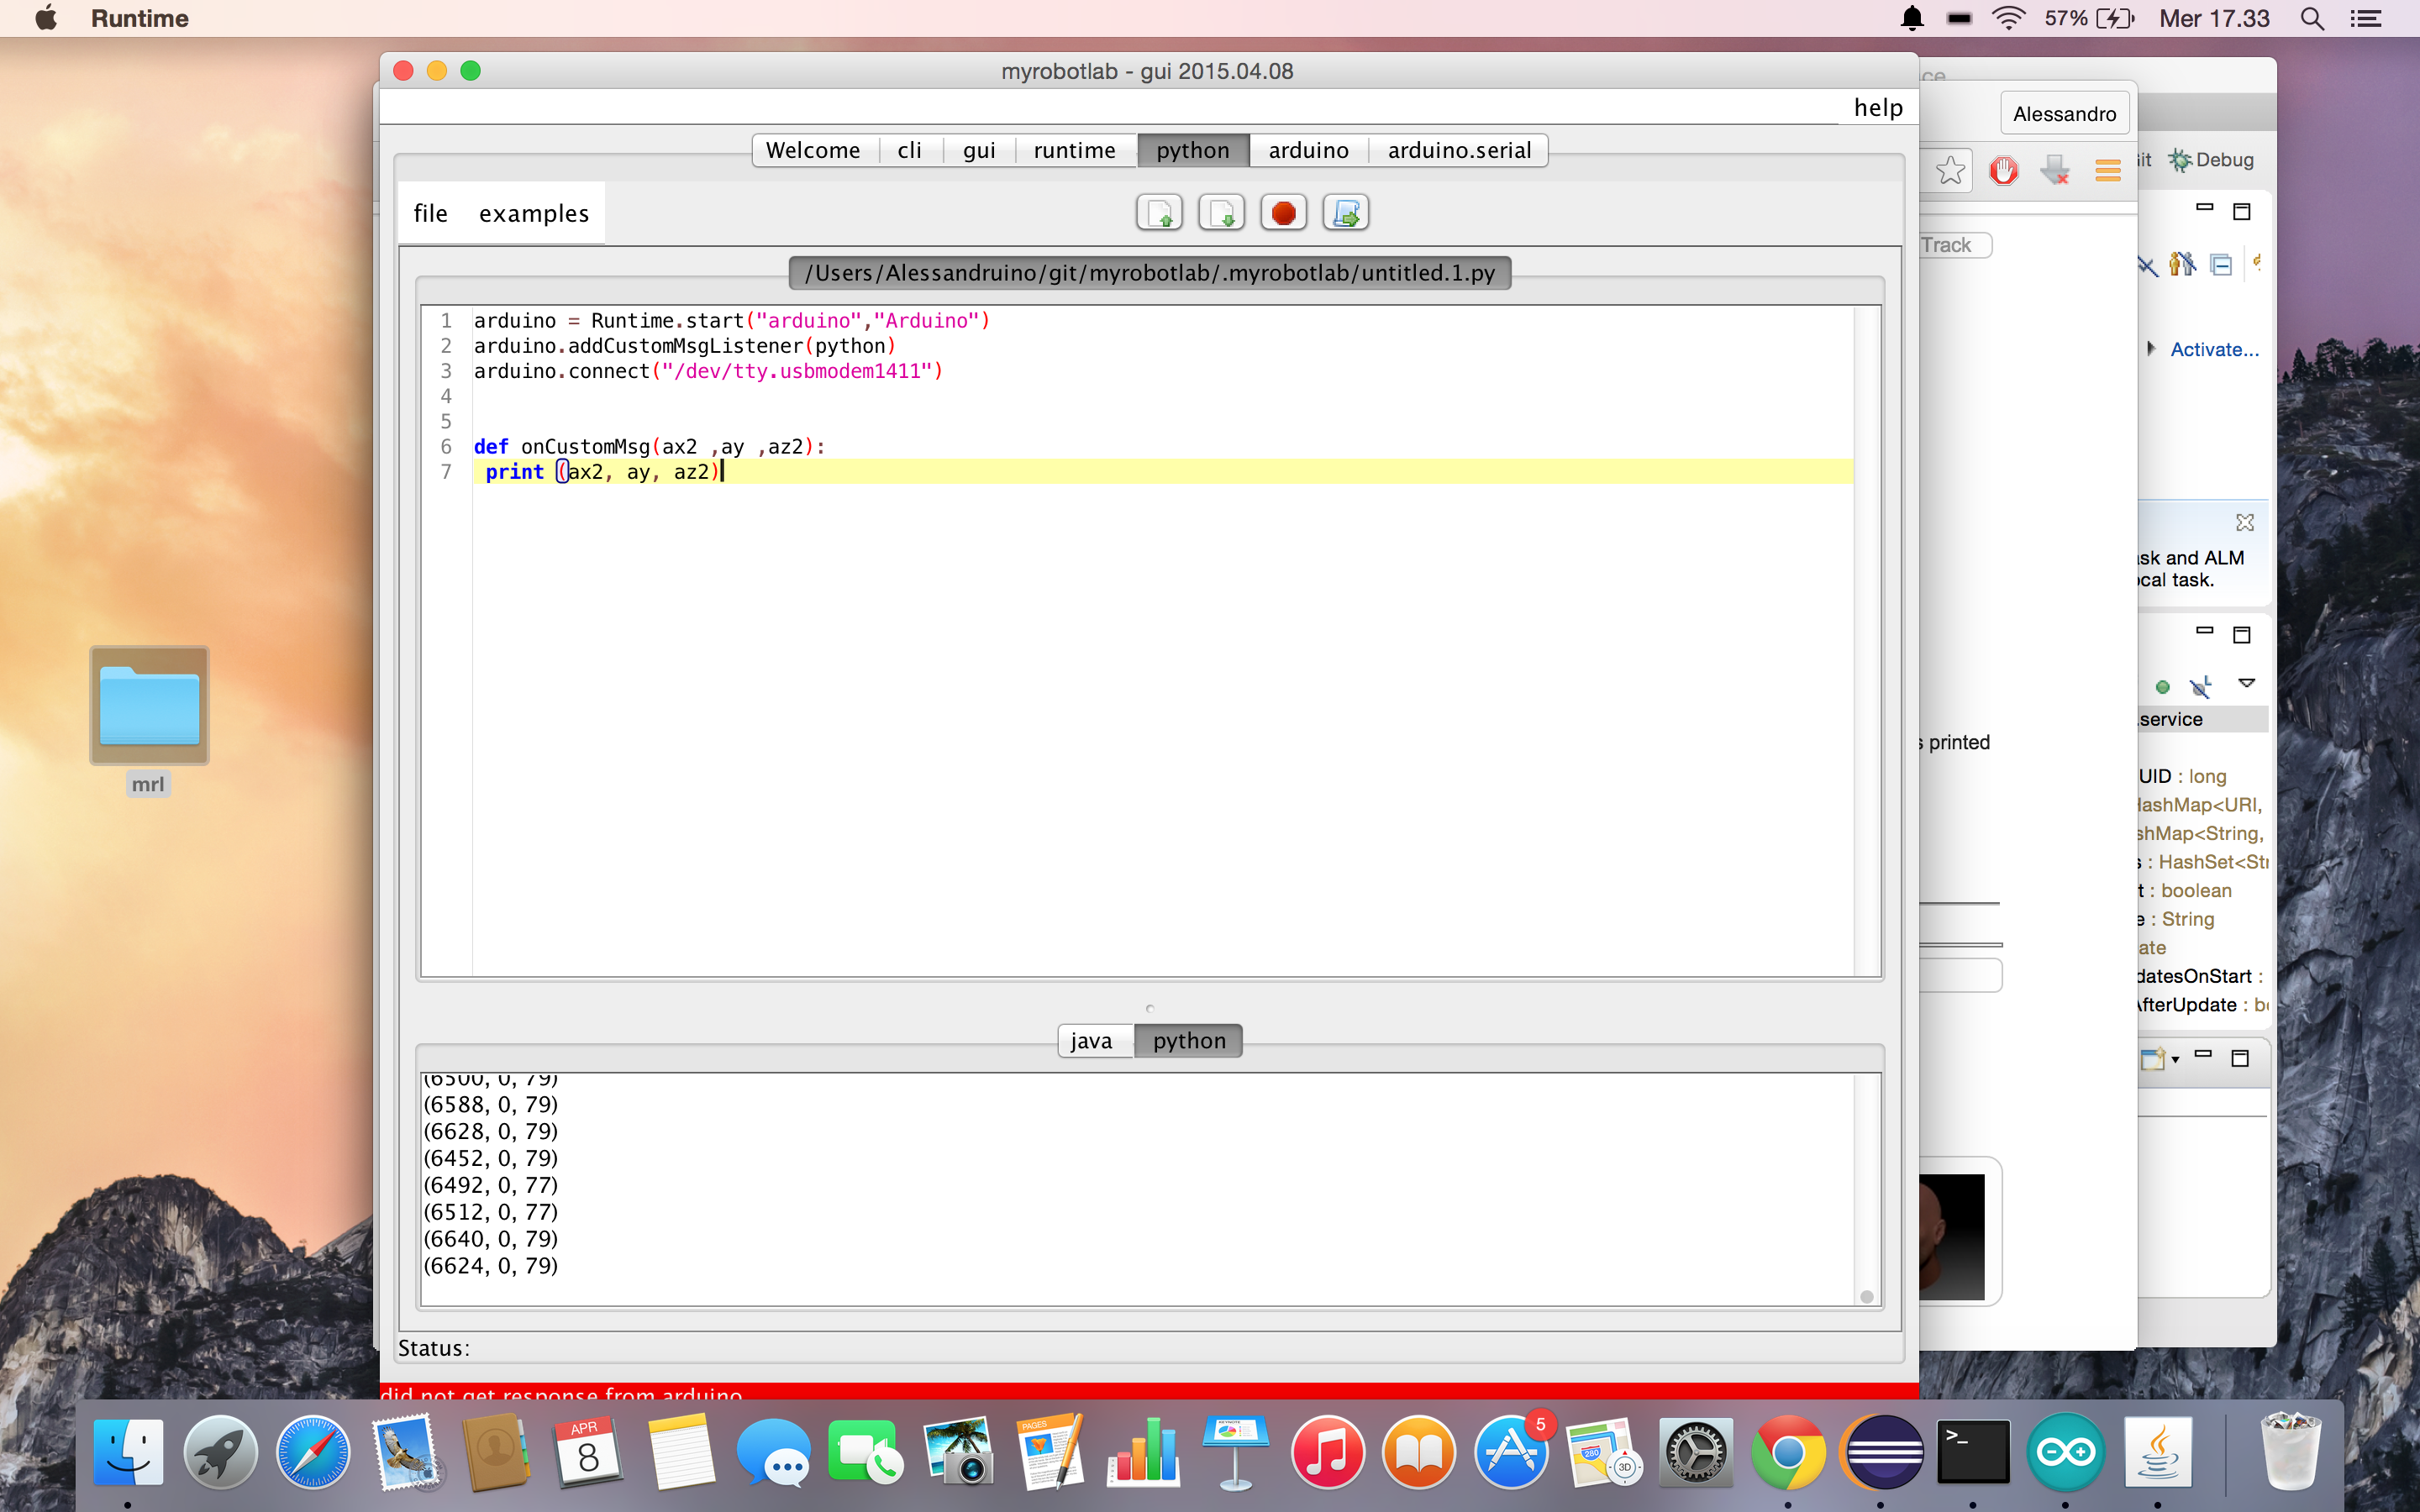Open the dropdown beside Eclipse's bottom panel icon
The width and height of the screenshot is (2420, 1512).
click(2175, 1060)
